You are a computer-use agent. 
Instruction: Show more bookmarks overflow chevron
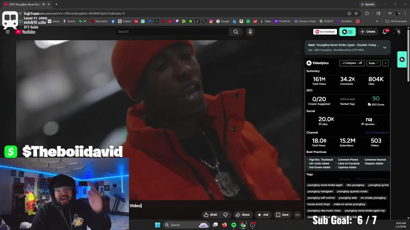click(377, 21)
